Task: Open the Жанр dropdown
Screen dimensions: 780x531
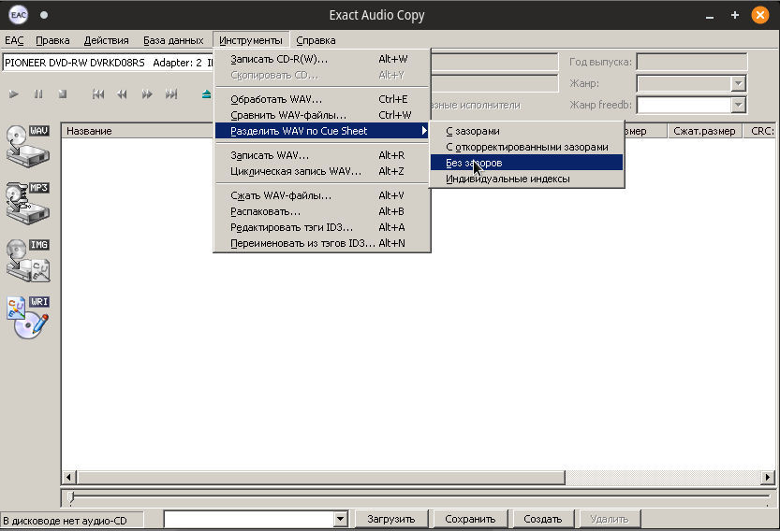Action: click(x=738, y=83)
